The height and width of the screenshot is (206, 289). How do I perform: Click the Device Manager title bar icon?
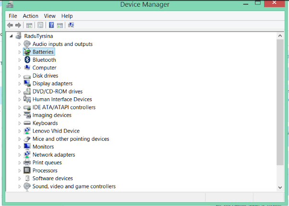10,4
